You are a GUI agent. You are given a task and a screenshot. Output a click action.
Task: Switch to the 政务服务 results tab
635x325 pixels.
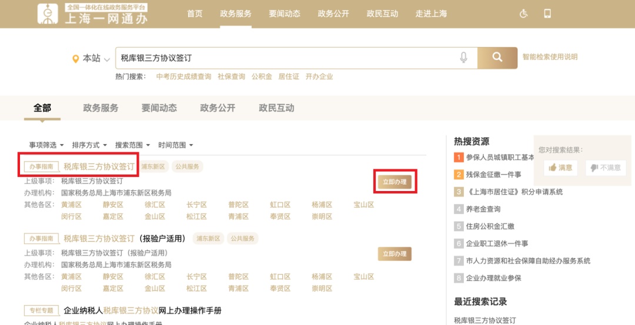[101, 108]
